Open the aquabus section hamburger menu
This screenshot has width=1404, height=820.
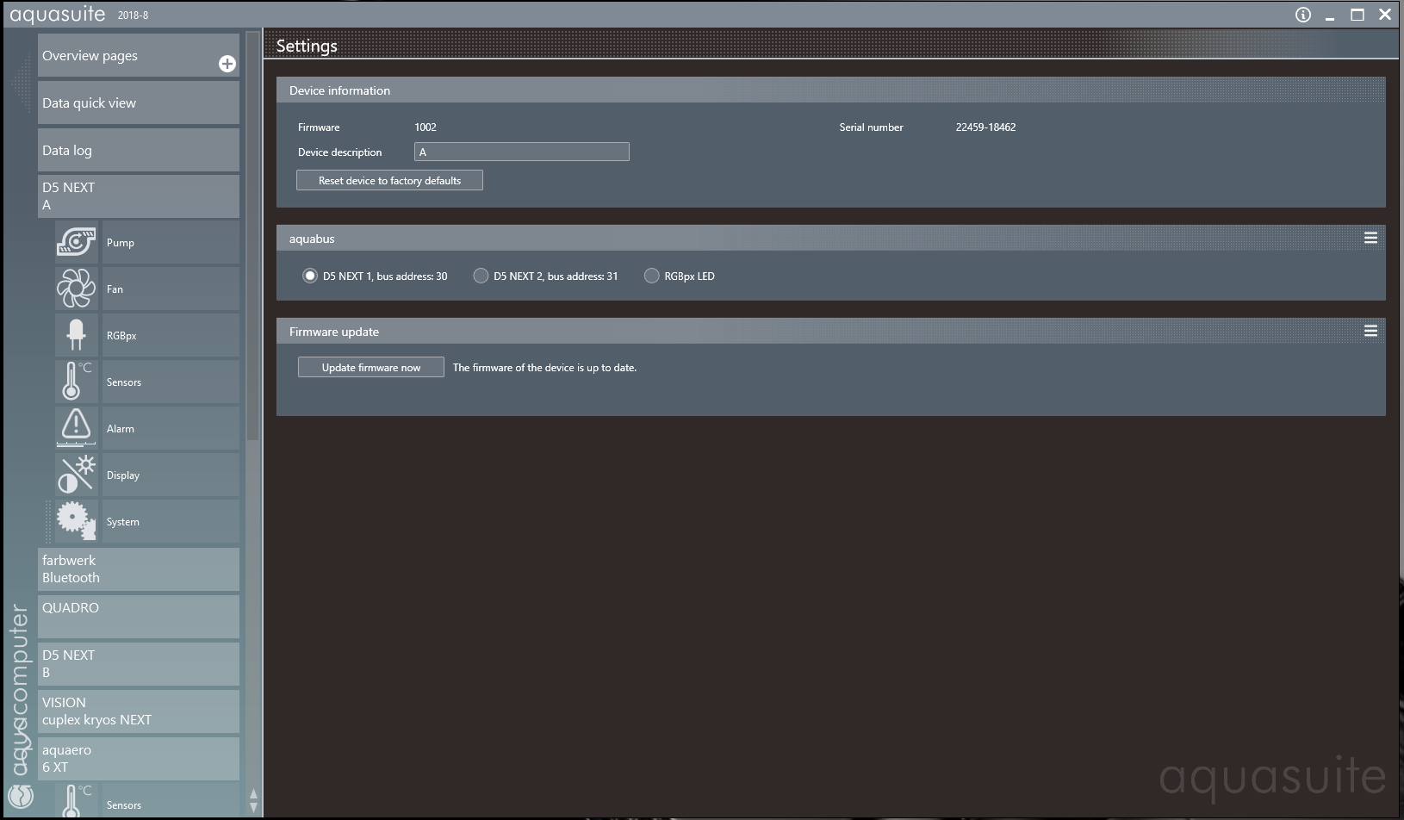pos(1370,238)
